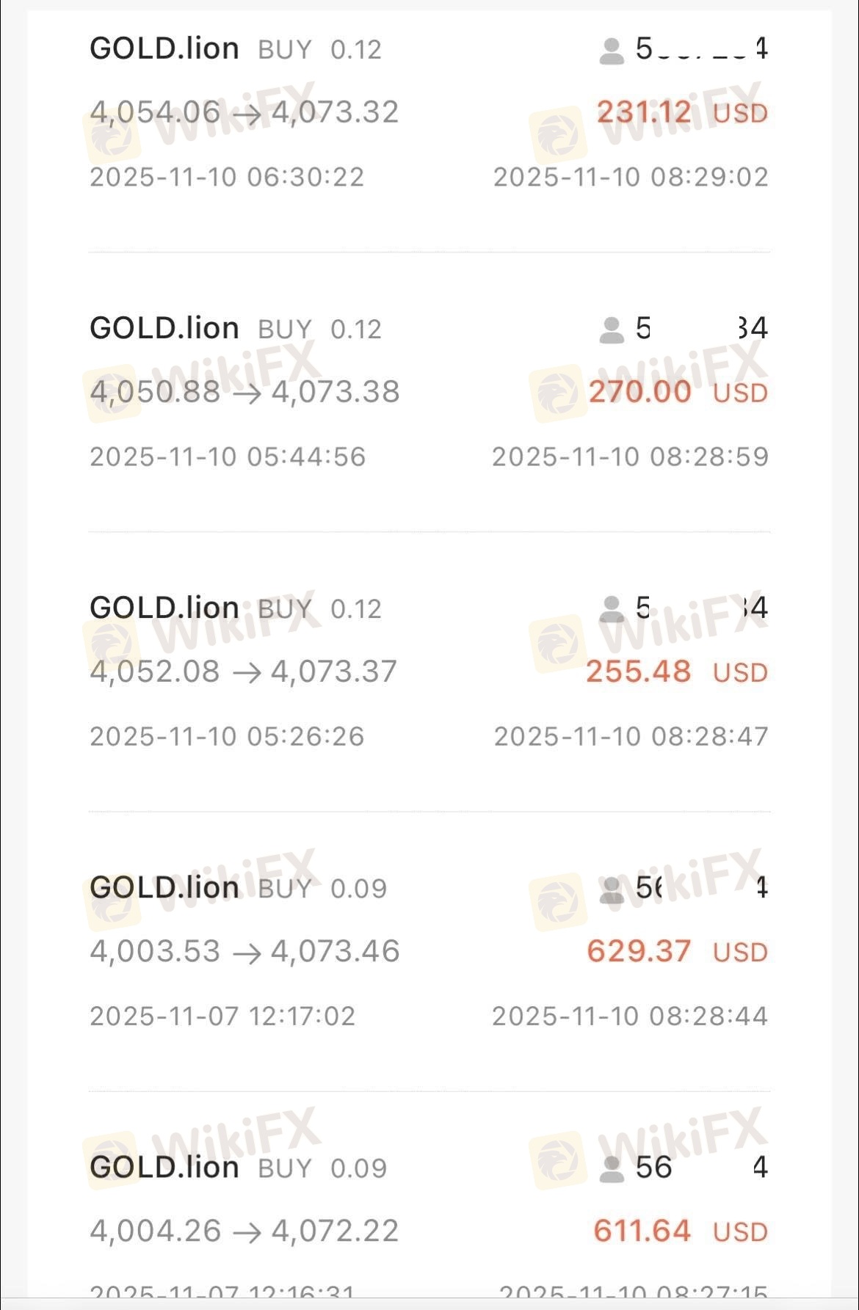Select the 270.00 USD profit amount
The height and width of the screenshot is (1310, 859).
pyautogui.click(x=639, y=392)
